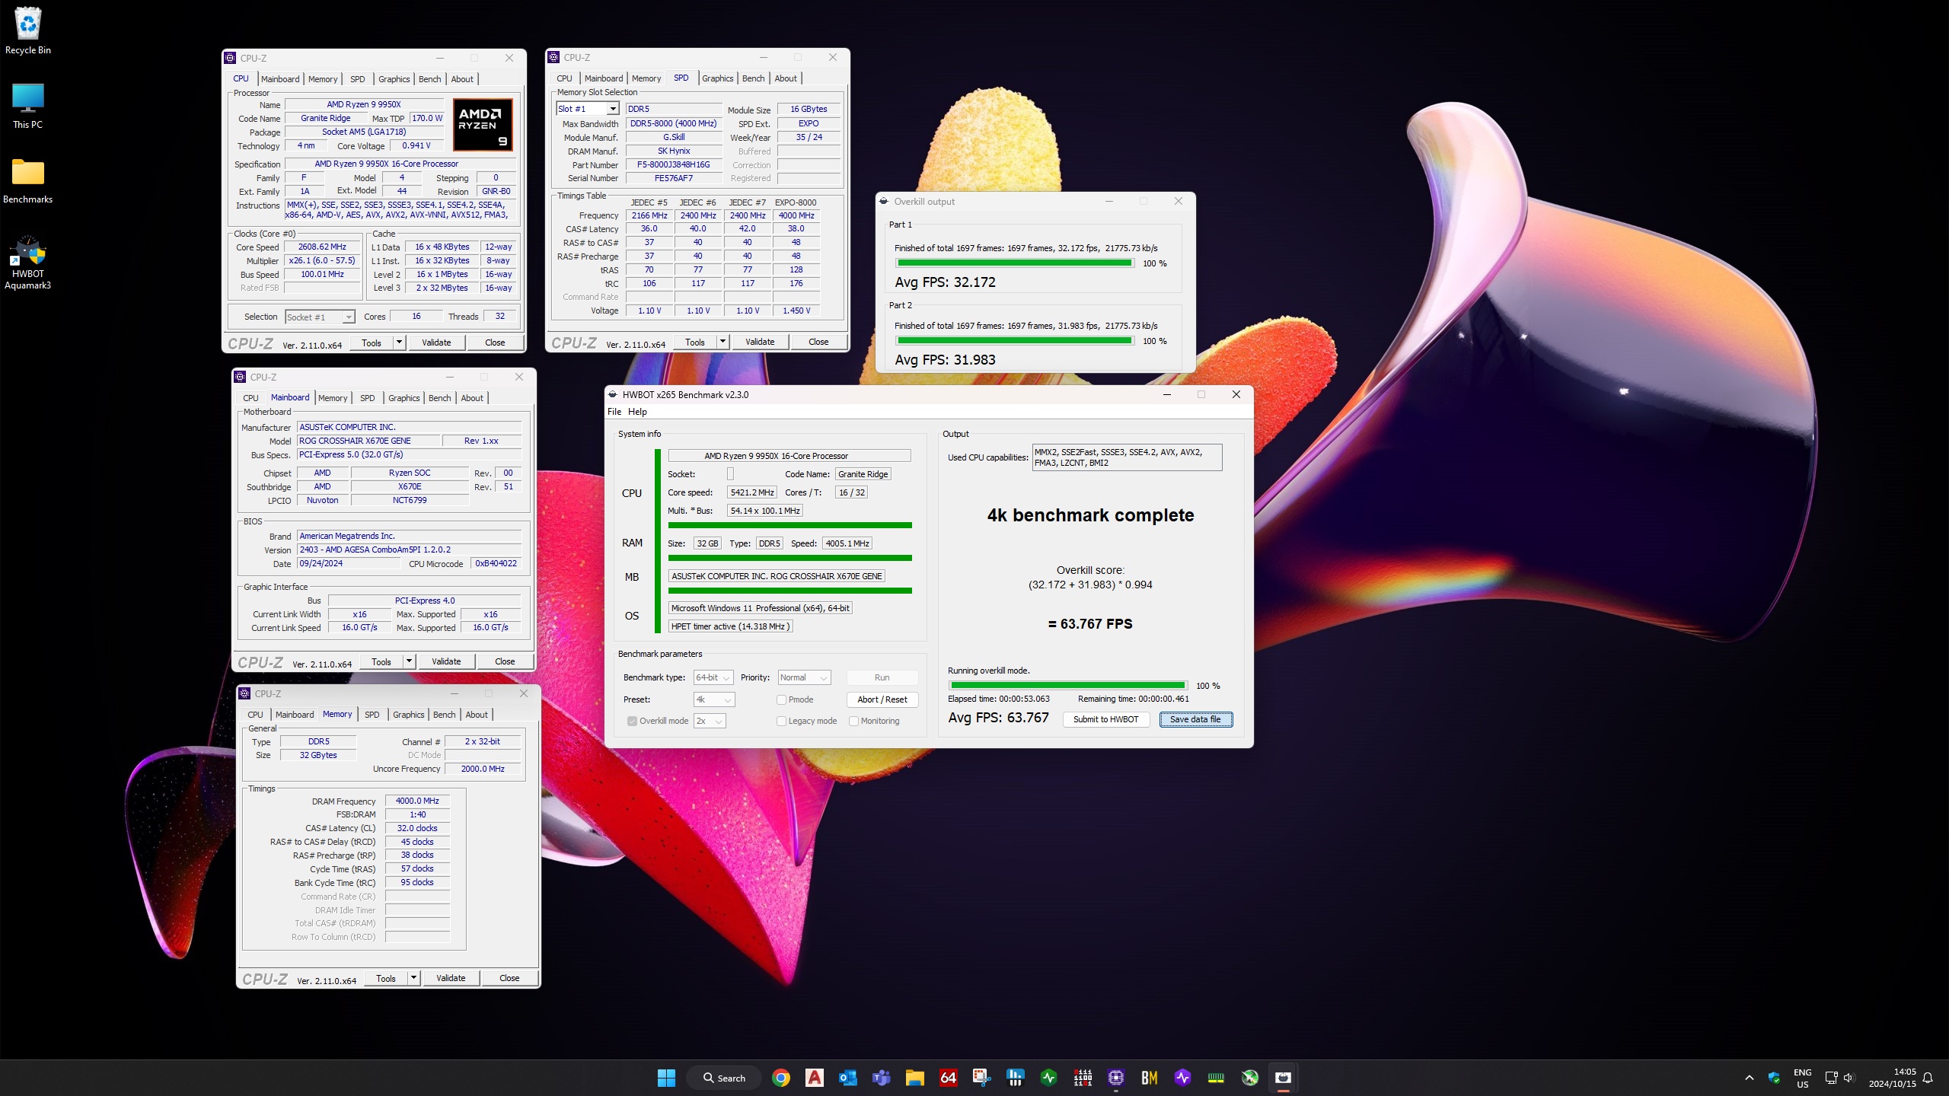Open the Benchmark type 64-bit dropdown
The height and width of the screenshot is (1096, 1949).
pos(713,677)
